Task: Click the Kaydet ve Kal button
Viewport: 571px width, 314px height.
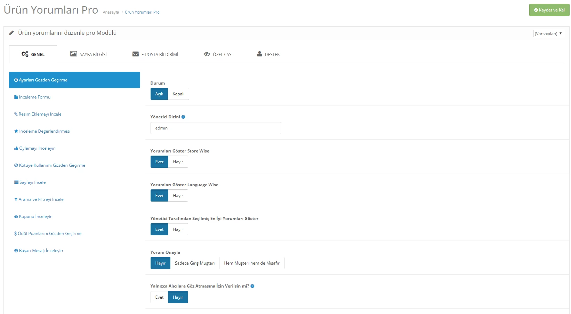Action: 549,10
